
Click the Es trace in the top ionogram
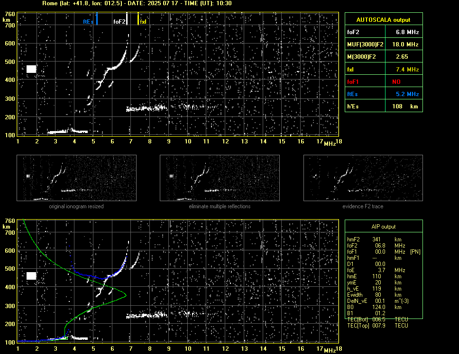[67, 132]
